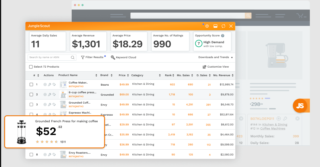Image resolution: width=320 pixels, height=167 pixels.
Task: Click the 4,291 monthly sales value
Action: [x=189, y=105]
